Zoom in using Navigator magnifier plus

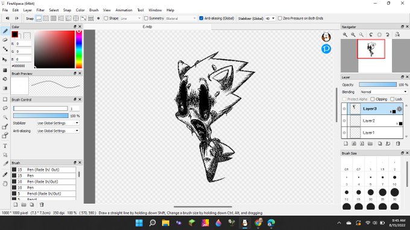pyautogui.click(x=345, y=34)
